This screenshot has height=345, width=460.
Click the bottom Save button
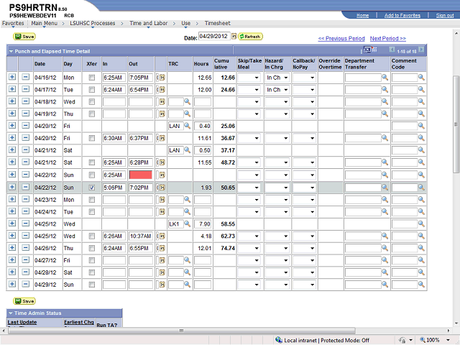[x=24, y=301]
